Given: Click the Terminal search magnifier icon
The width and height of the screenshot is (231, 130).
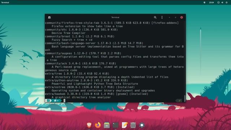Looking at the screenshot, I should click(x=155, y=17).
